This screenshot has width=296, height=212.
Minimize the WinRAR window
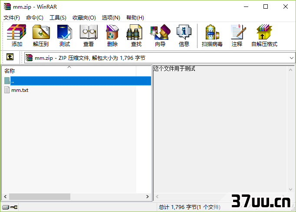(x=246, y=7)
